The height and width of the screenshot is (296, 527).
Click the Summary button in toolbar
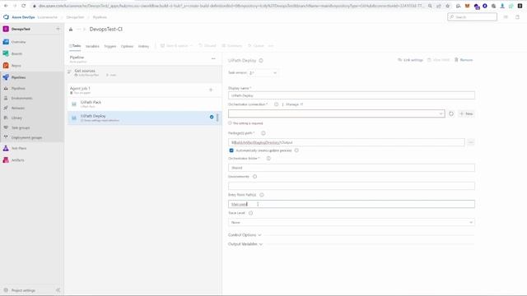pos(232,46)
